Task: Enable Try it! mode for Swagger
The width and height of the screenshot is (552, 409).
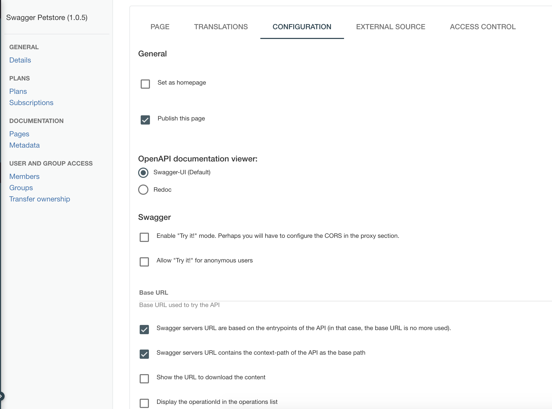Action: click(144, 237)
